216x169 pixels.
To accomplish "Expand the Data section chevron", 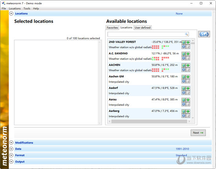I will (11, 149).
